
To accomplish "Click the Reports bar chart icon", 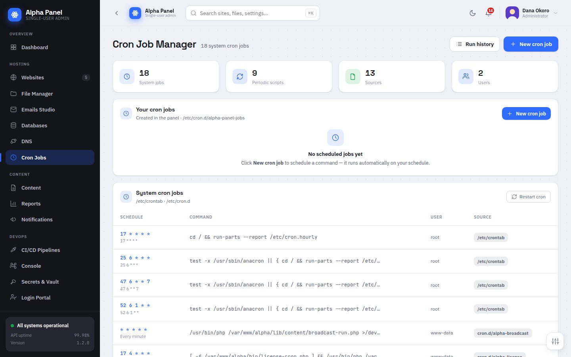I will (x=13, y=203).
